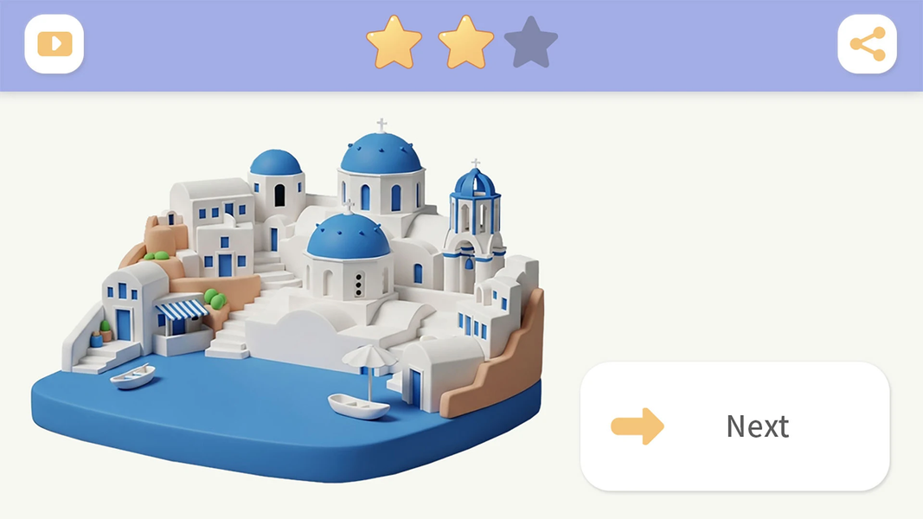
Task: Open the share icon
Action: coord(867,44)
